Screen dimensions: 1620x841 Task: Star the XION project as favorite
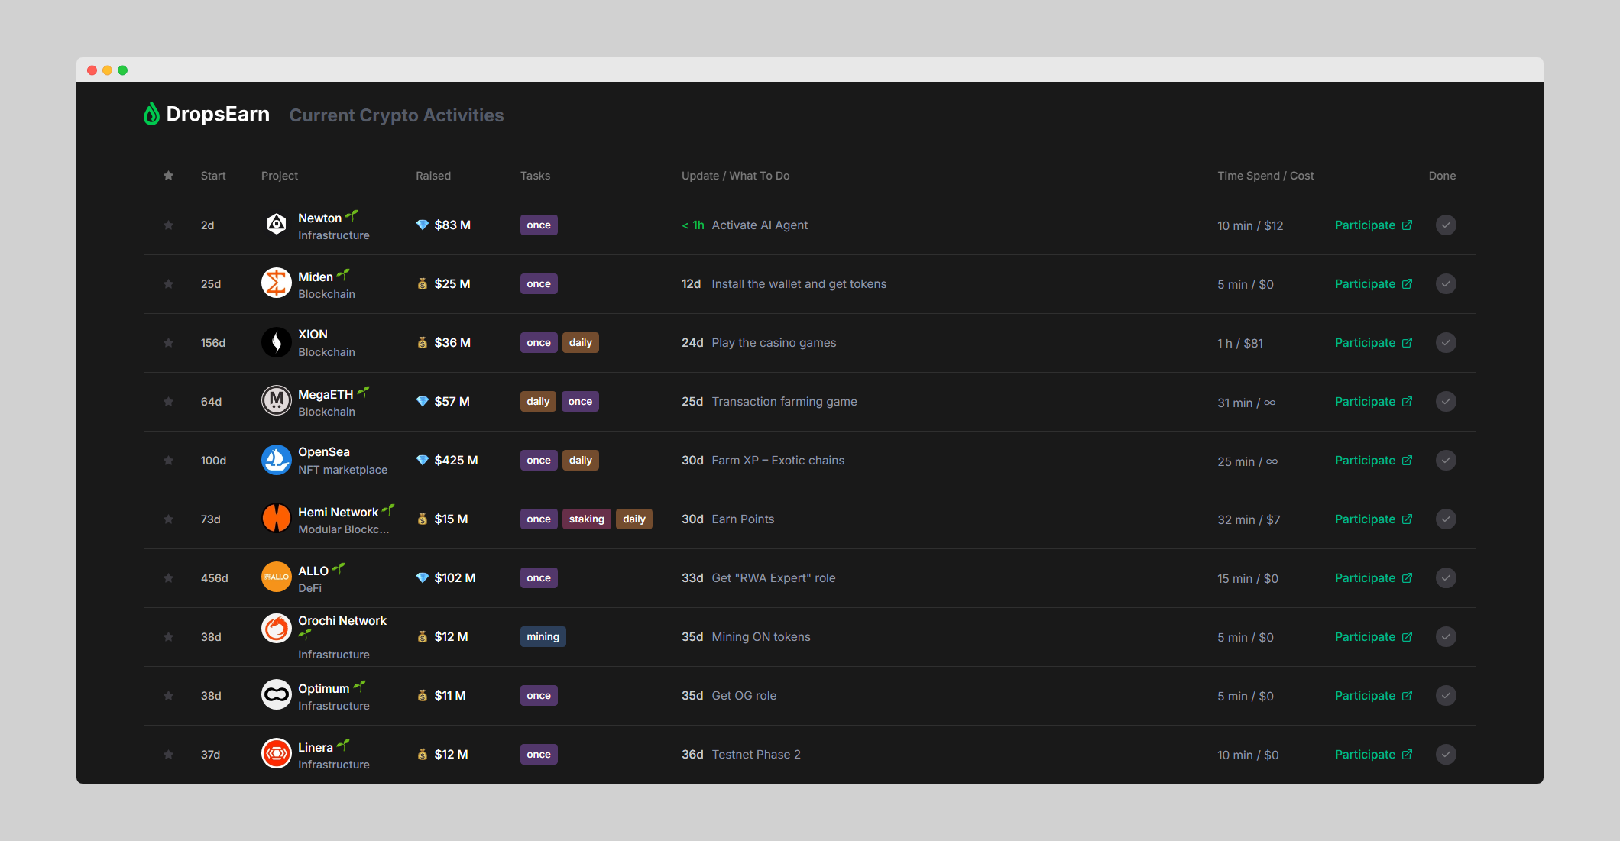[168, 343]
